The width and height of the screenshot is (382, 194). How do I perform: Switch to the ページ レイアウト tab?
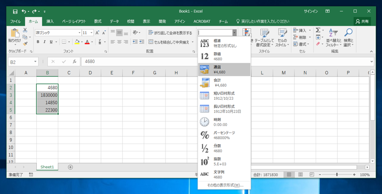[74, 22]
